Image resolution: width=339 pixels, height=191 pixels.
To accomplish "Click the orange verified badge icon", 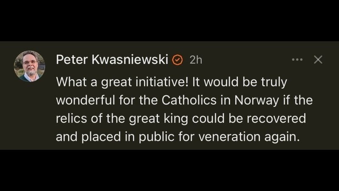I will [178, 60].
